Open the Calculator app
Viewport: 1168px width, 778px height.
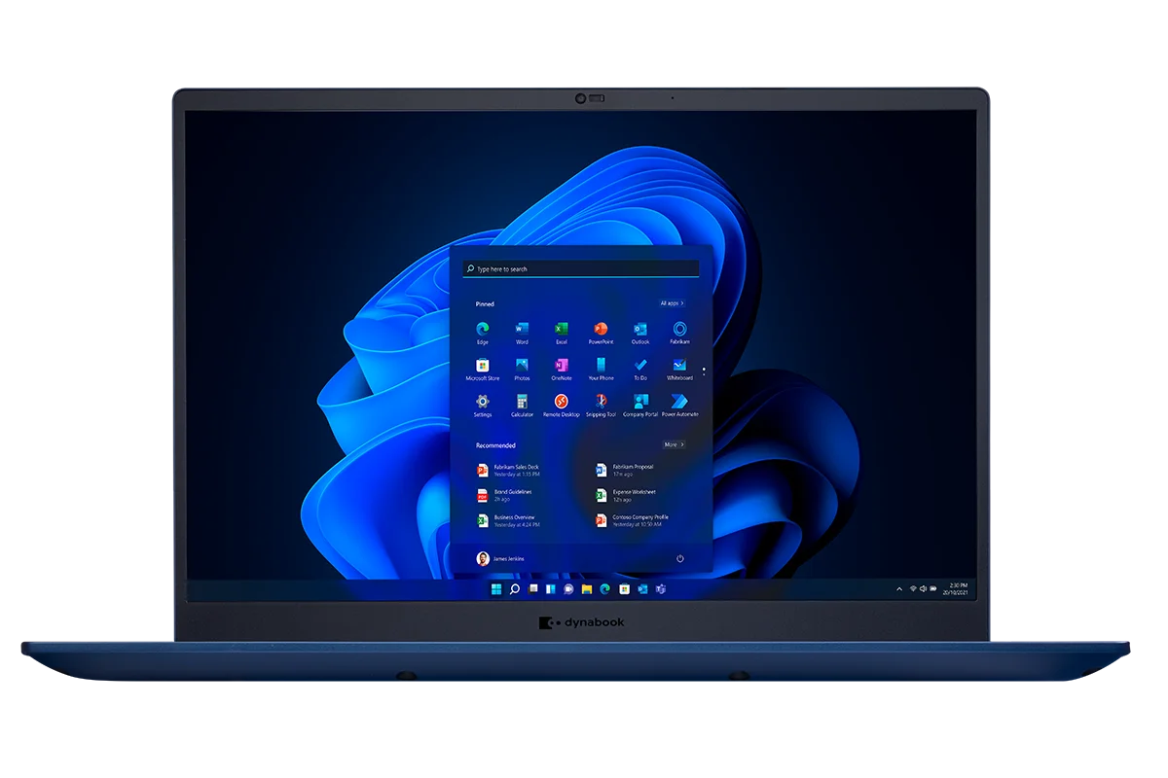point(522,402)
